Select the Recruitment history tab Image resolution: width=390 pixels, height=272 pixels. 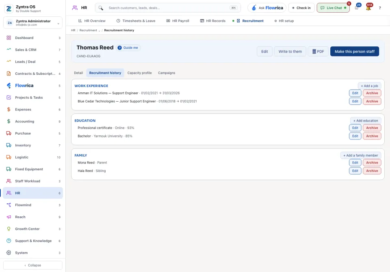point(105,73)
